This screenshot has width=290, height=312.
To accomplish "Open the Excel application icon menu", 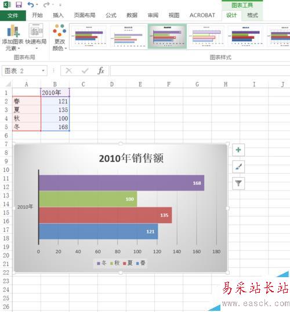I will (x=7, y=5).
